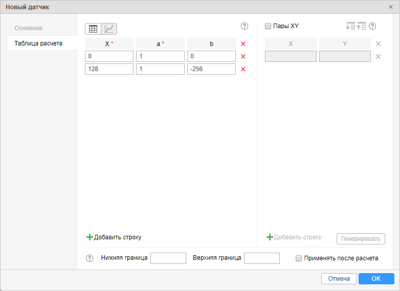Toggle Применять после расчета checkbox
This screenshot has width=400, height=291.
(x=299, y=258)
